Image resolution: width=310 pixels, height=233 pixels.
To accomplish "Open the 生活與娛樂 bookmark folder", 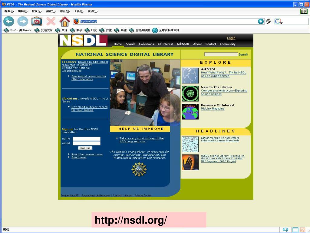I will pos(139,30).
